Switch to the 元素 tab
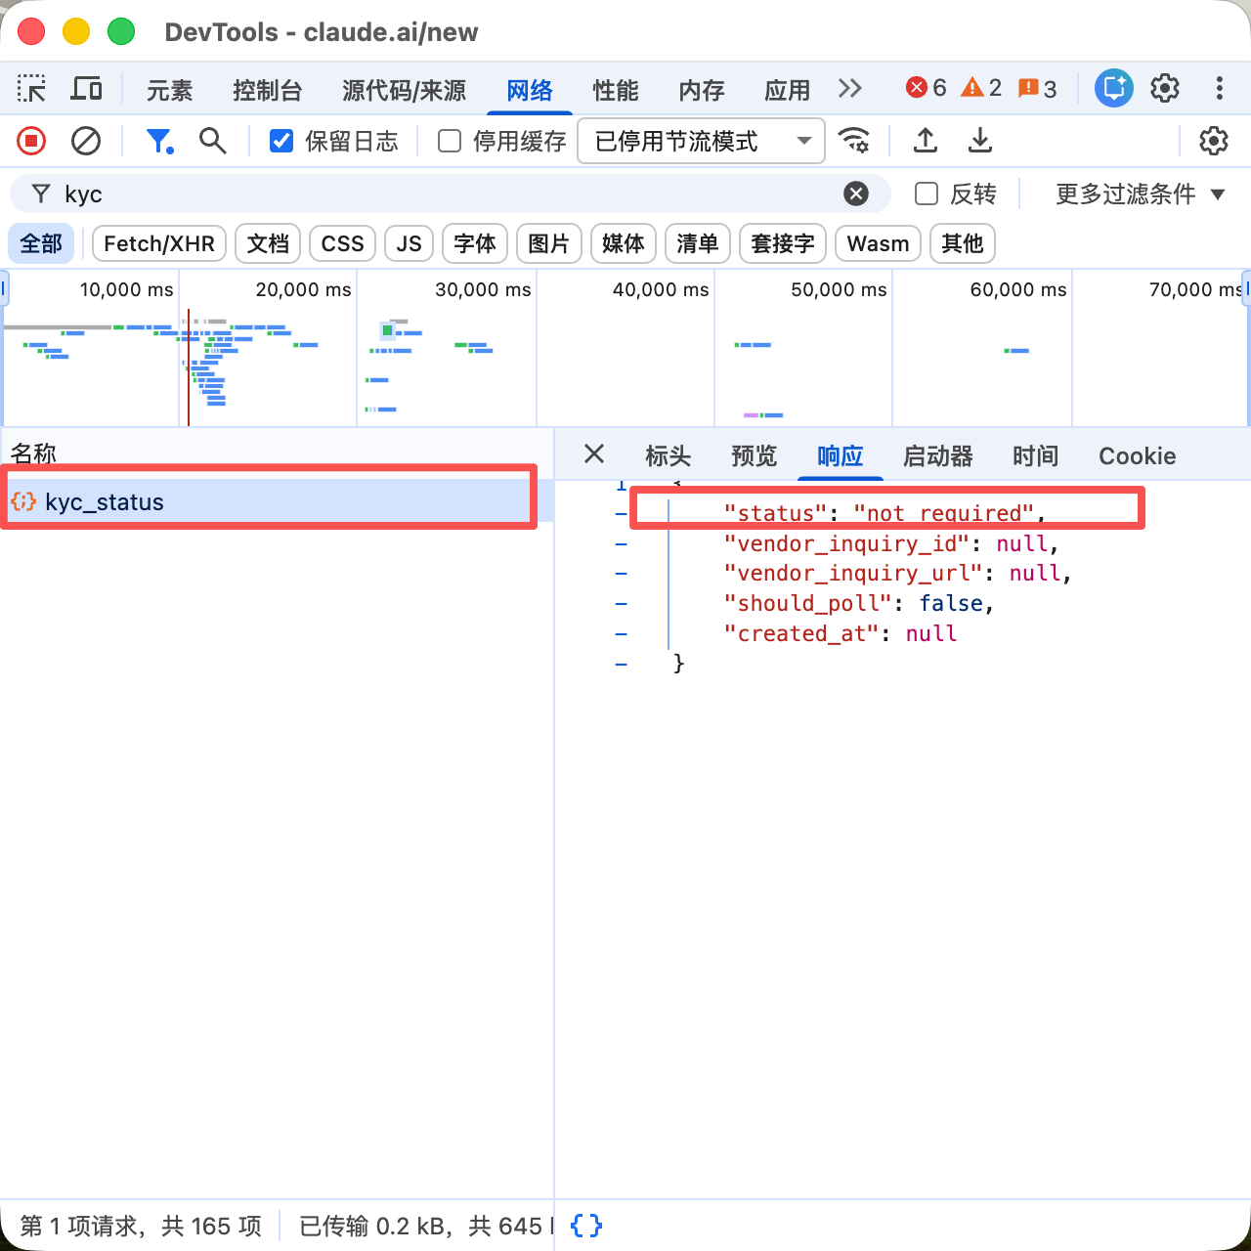This screenshot has width=1251, height=1251. [170, 91]
